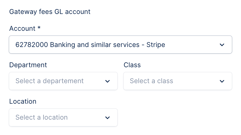The width and height of the screenshot is (241, 135).
Task: Click the 'Gateway fees GL account' heading
Action: click(50, 12)
